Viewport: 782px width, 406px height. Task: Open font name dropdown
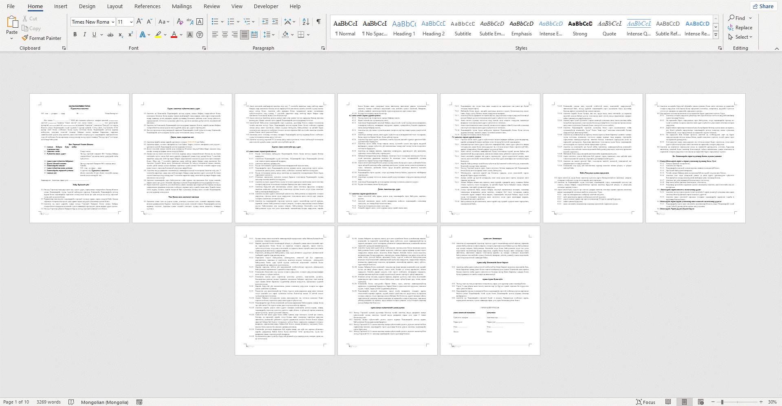pyautogui.click(x=113, y=22)
